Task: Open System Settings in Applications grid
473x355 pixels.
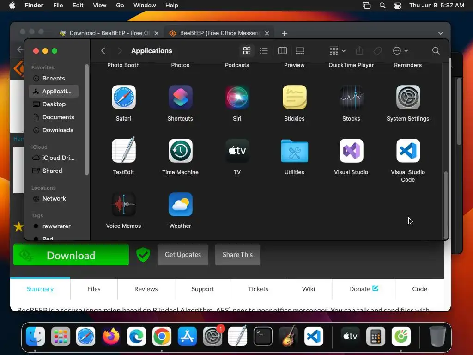Action: [x=408, y=97]
